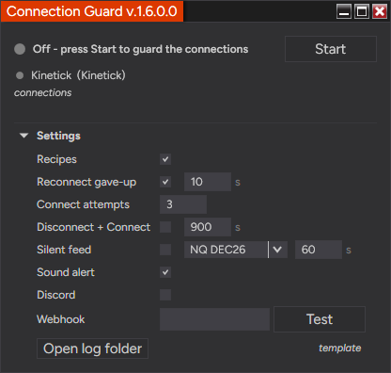Image resolution: width=391 pixels, height=373 pixels.
Task: Collapse the Settings section triangle
Action: 23,136
